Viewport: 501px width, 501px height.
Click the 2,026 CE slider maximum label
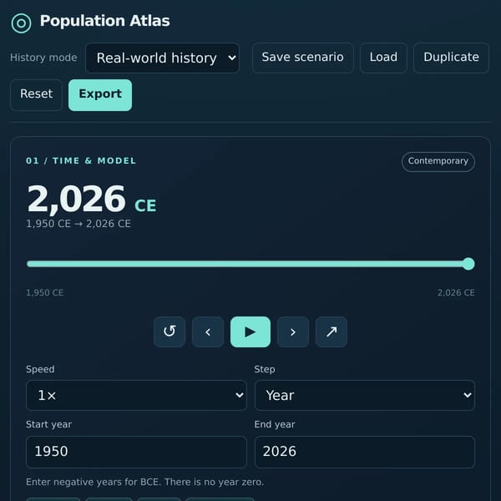(456, 293)
